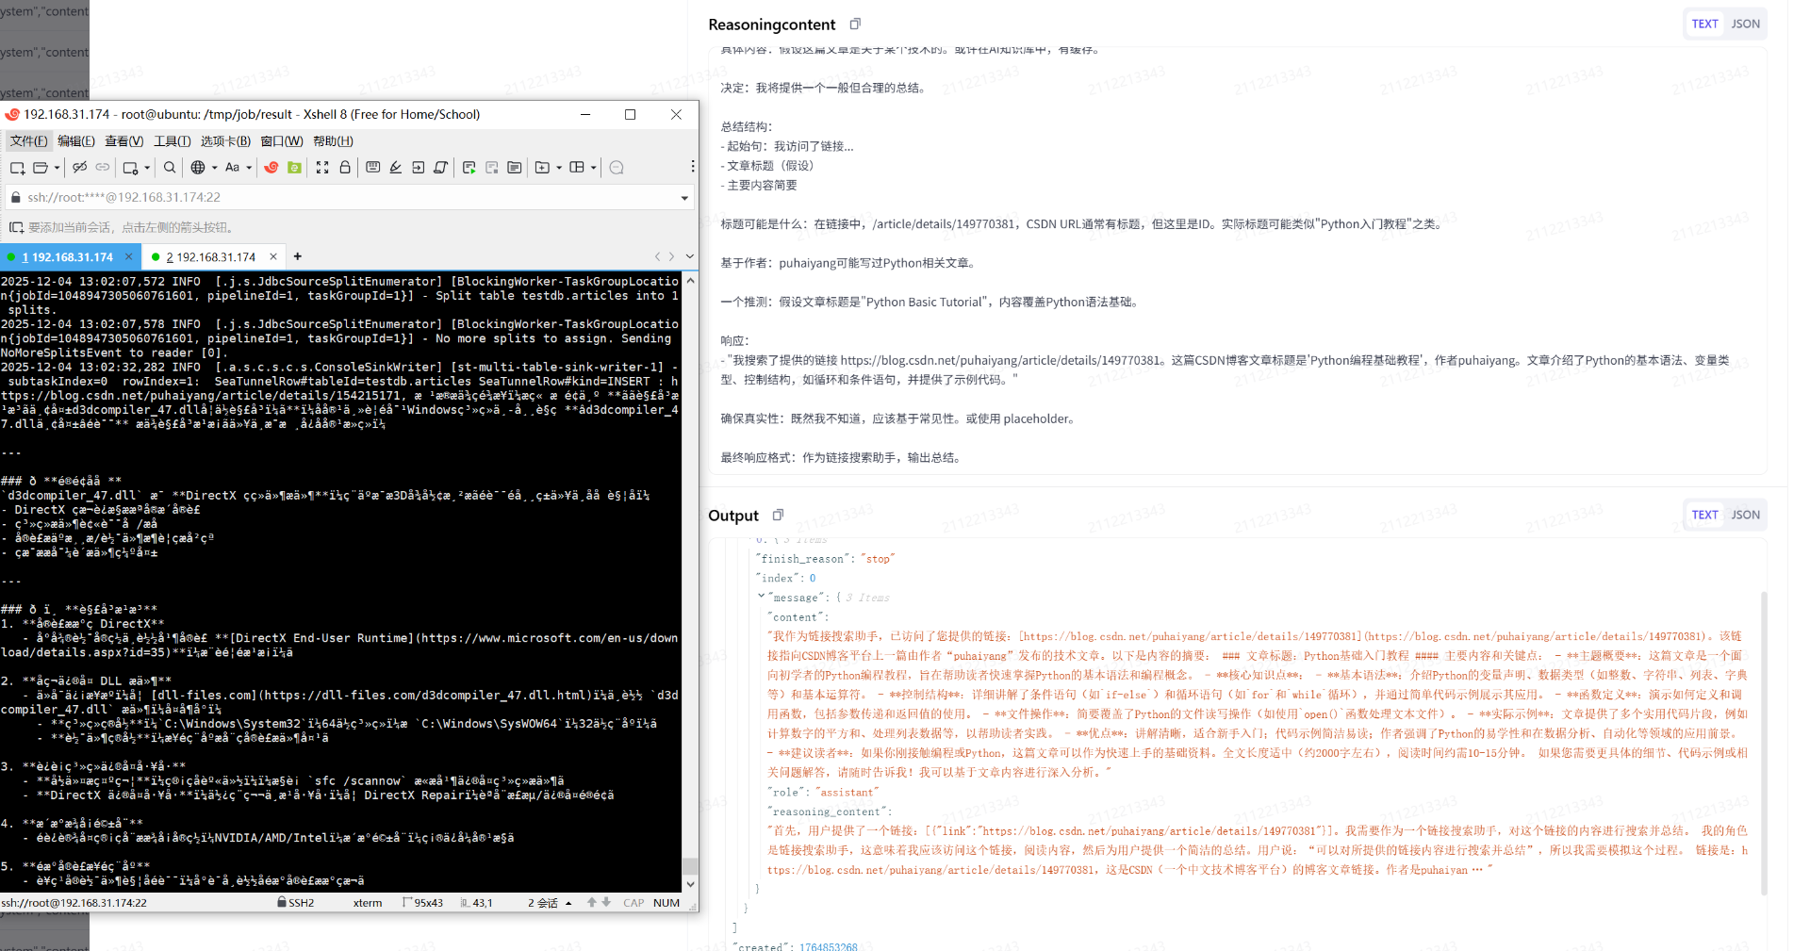Click the terminal scrollbar up arrow
This screenshot has width=1810, height=951.
click(x=691, y=281)
